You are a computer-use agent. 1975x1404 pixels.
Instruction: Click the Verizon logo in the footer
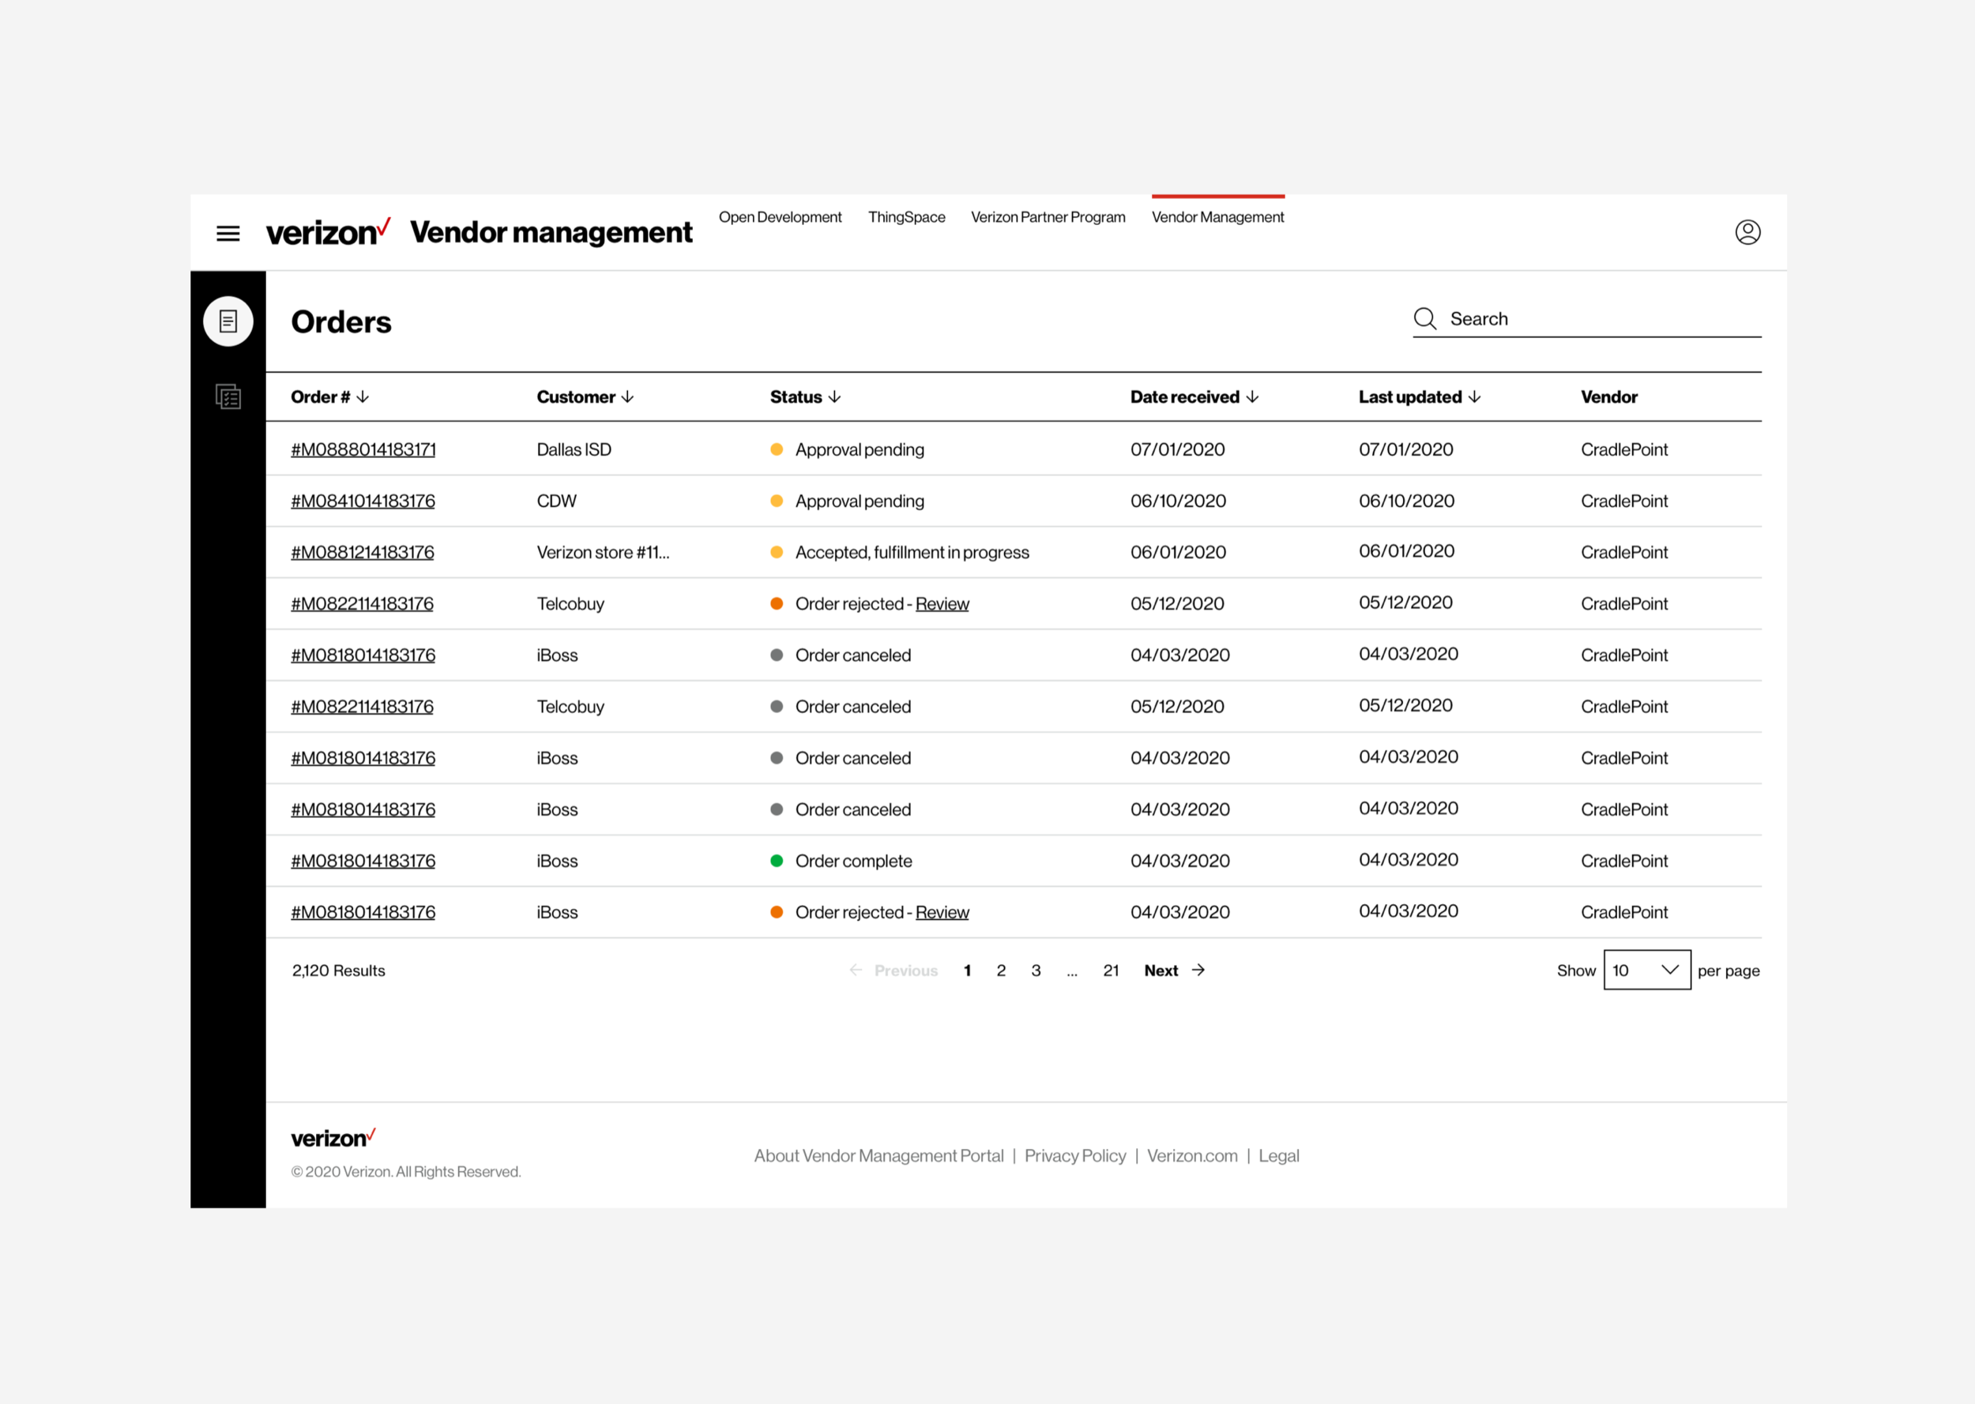click(333, 1138)
